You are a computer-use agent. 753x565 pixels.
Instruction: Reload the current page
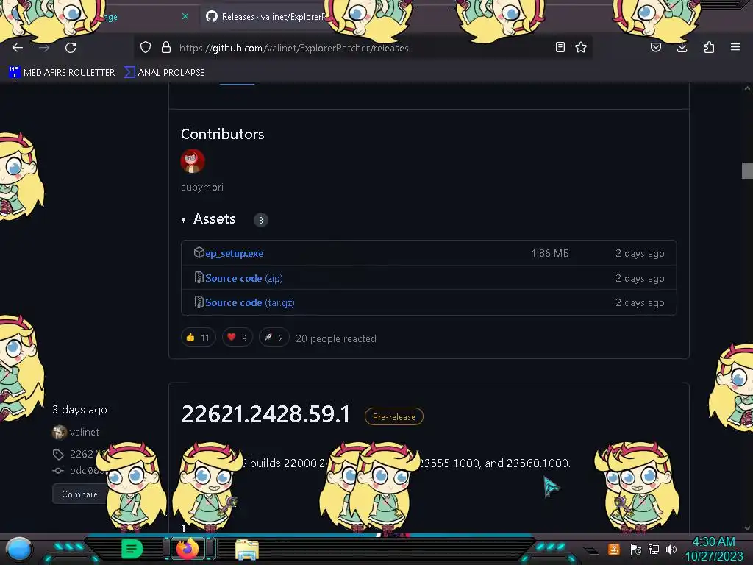pos(71,48)
